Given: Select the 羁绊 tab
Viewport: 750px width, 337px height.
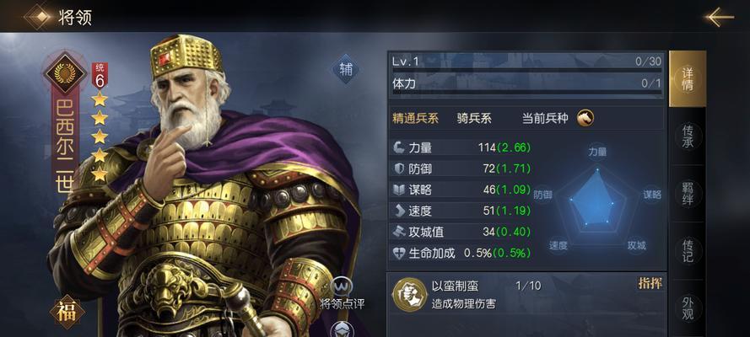Looking at the screenshot, I should pos(688,193).
